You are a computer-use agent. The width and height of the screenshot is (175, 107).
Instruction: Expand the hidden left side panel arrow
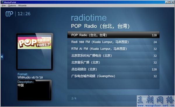pos(2,57)
